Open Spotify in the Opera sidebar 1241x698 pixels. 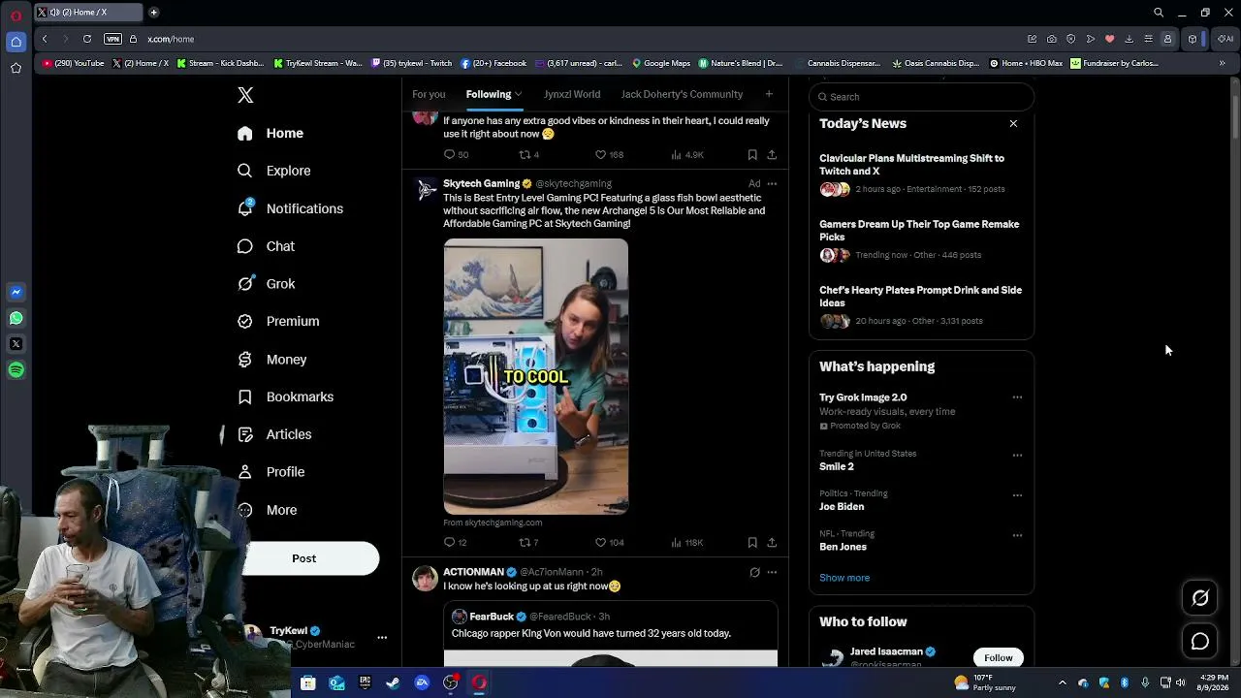tap(16, 370)
